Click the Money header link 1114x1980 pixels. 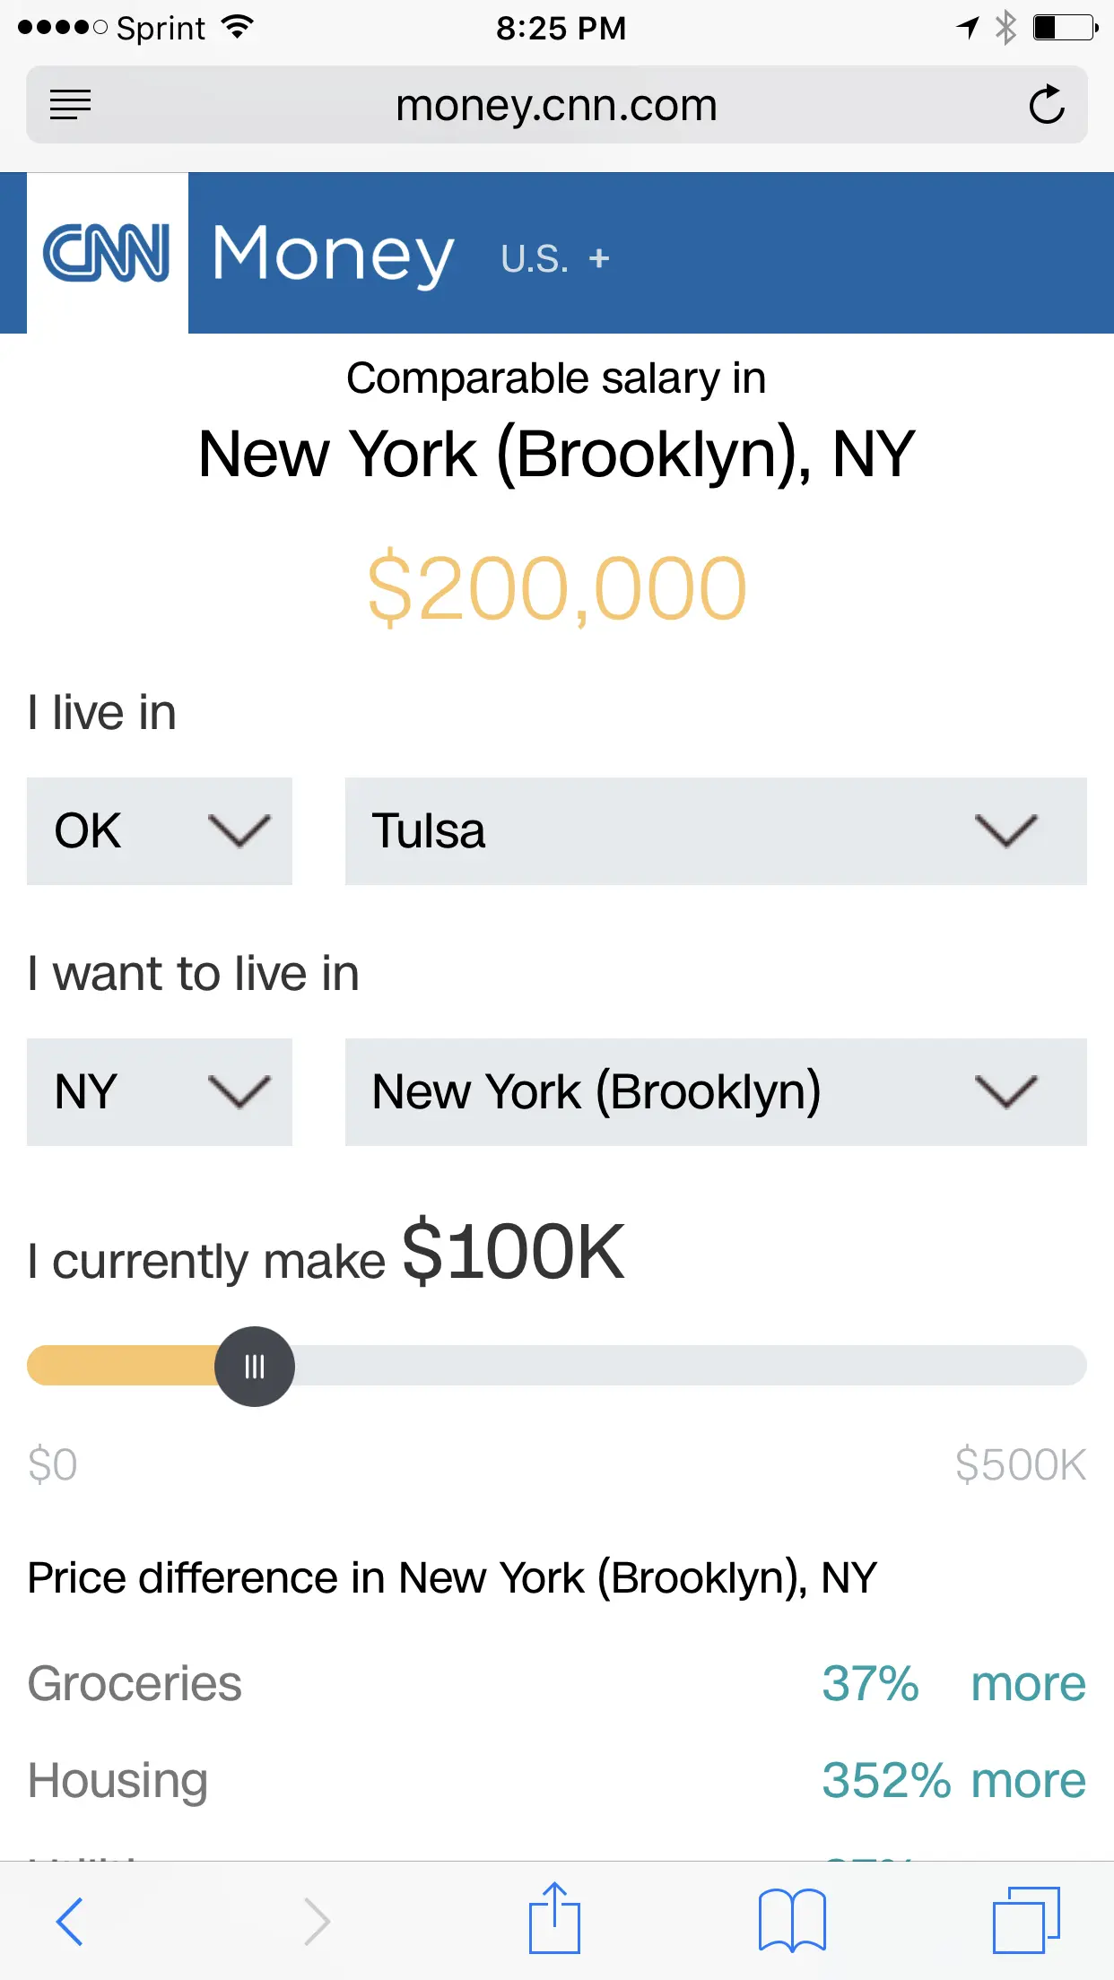point(333,254)
